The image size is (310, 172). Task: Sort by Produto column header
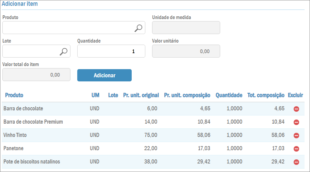pyautogui.click(x=14, y=95)
